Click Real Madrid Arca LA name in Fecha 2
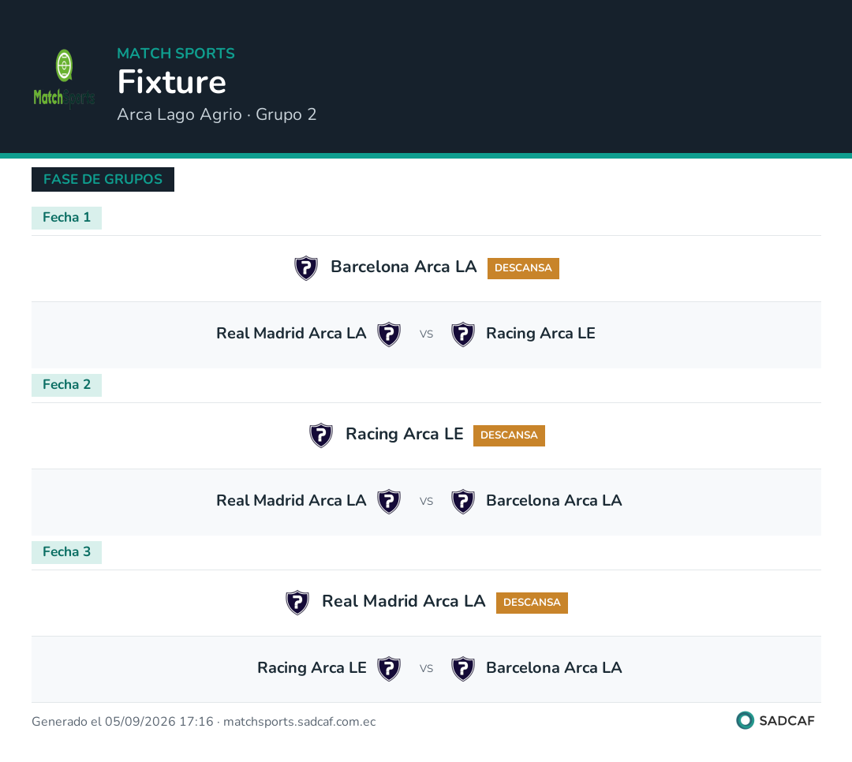The height and width of the screenshot is (762, 852). (291, 501)
